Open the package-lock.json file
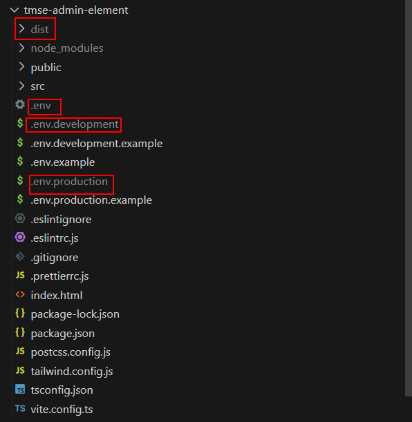Image resolution: width=412 pixels, height=422 pixels. (75, 314)
